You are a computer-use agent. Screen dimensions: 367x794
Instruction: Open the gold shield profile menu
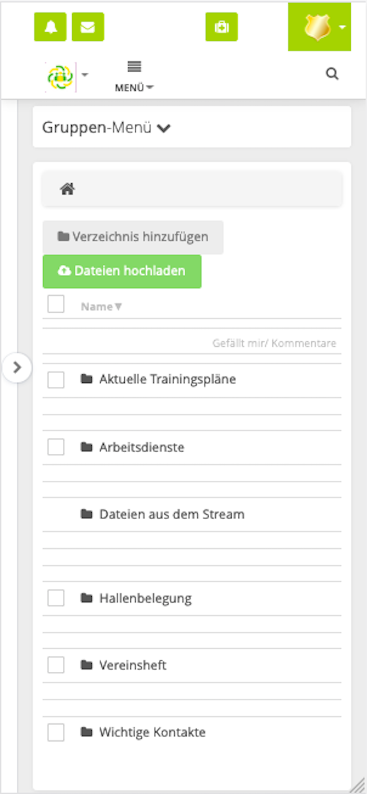(x=319, y=27)
